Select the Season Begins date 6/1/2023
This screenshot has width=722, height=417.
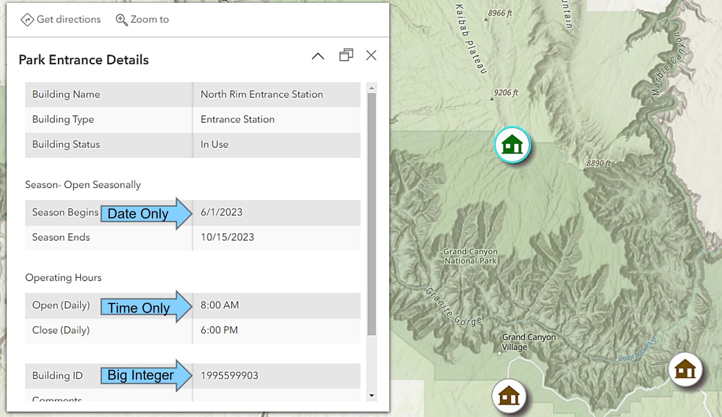(x=221, y=212)
